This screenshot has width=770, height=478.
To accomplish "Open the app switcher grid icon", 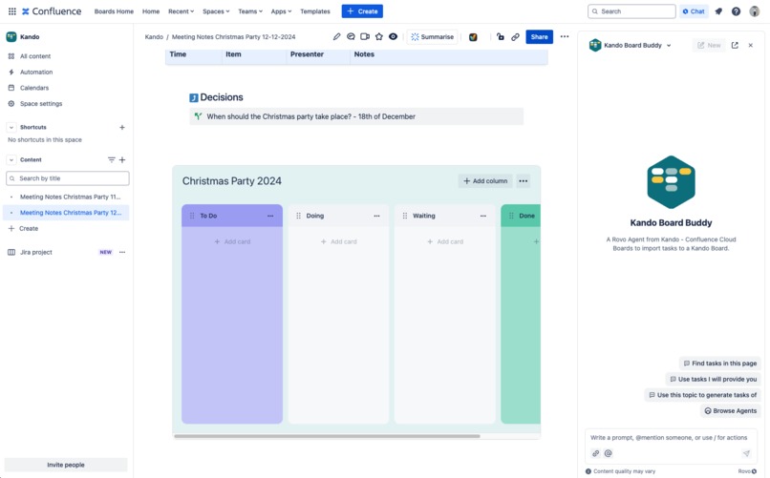I will [12, 11].
